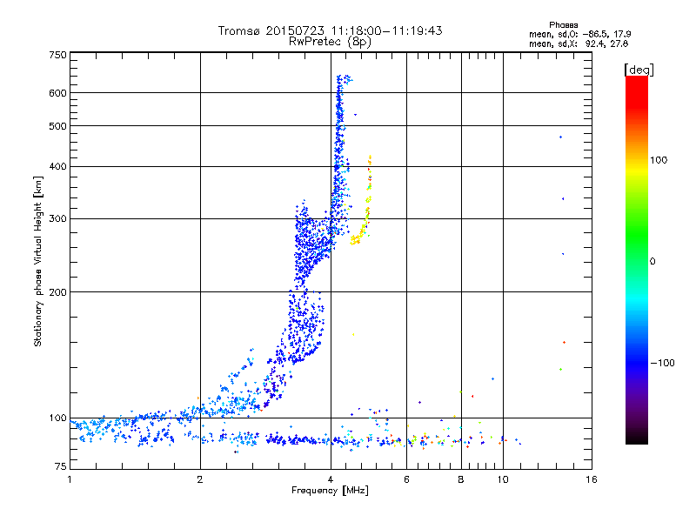Click the '10' x-axis frequency tick label

[503, 479]
